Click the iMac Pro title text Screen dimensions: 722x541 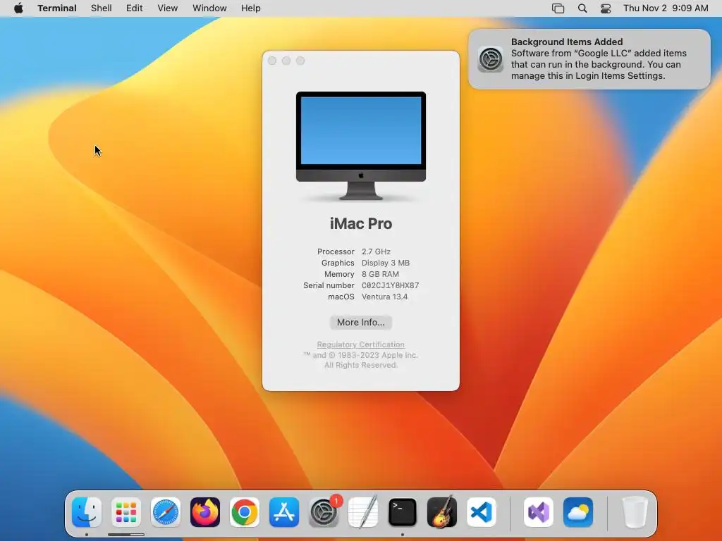click(x=361, y=223)
